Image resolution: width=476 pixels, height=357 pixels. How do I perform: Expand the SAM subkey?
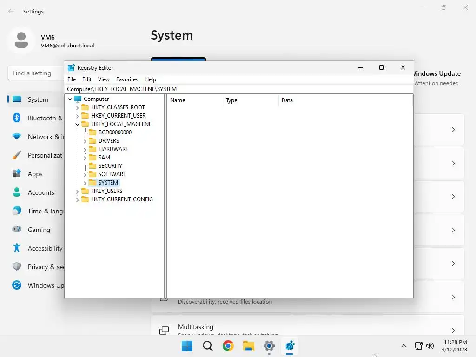pyautogui.click(x=85, y=158)
